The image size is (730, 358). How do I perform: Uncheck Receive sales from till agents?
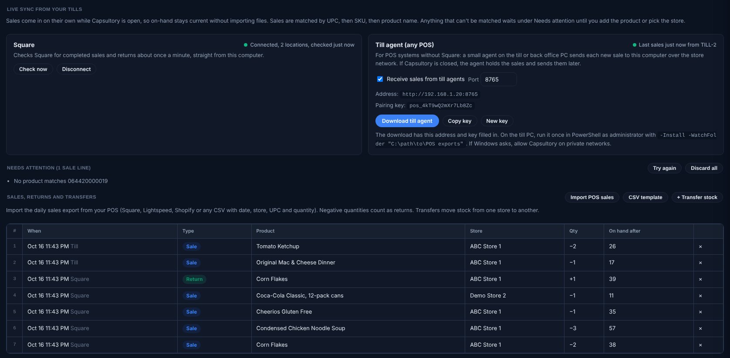[x=380, y=79]
